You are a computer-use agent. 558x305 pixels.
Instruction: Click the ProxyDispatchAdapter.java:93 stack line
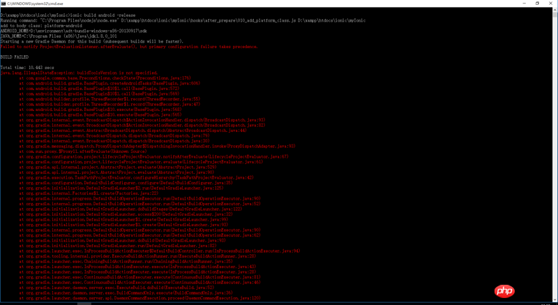click(x=158, y=146)
